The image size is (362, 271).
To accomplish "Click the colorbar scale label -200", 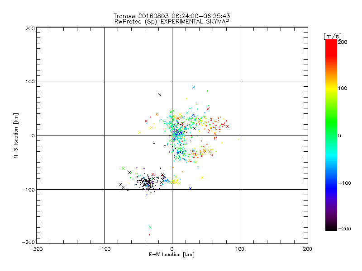I will (x=344, y=229).
